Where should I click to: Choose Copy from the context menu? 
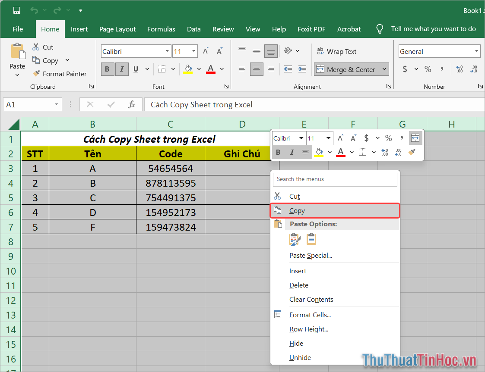(x=335, y=210)
